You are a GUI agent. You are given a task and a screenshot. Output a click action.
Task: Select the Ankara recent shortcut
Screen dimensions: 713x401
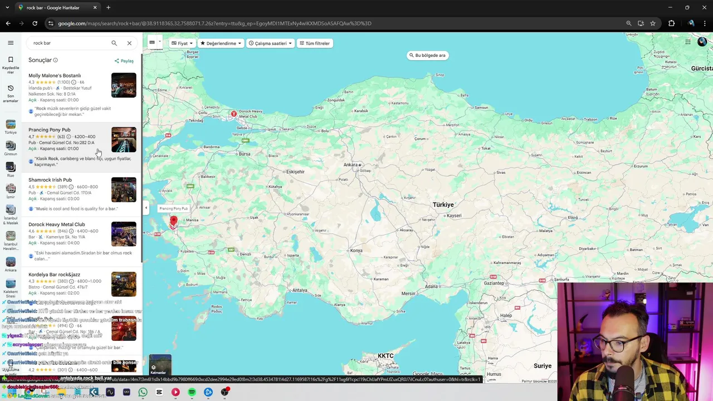coord(11,265)
